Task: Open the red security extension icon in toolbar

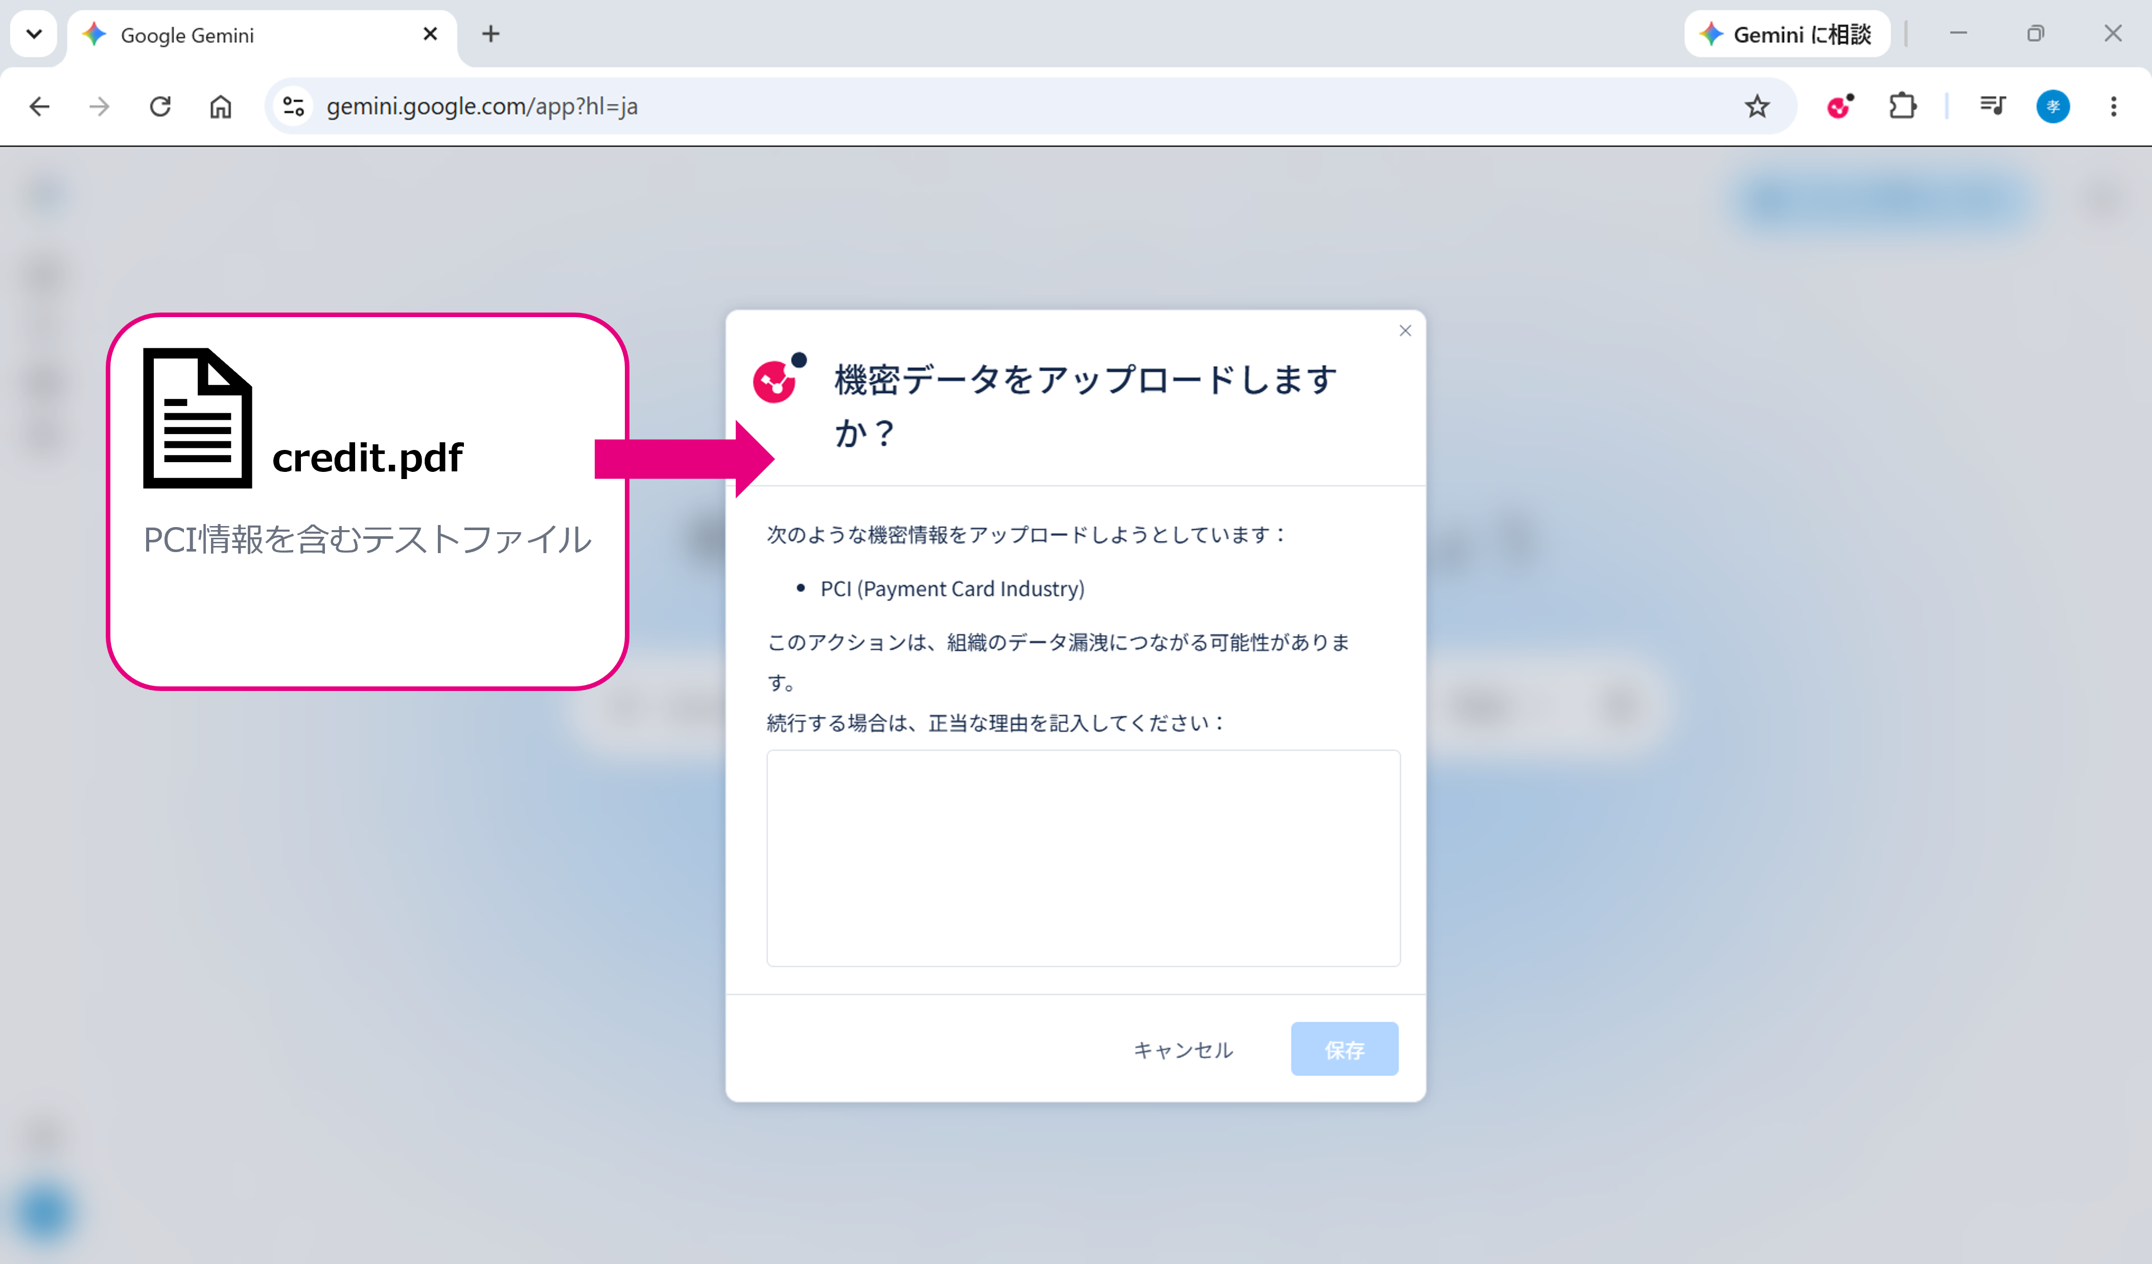Action: click(1839, 107)
